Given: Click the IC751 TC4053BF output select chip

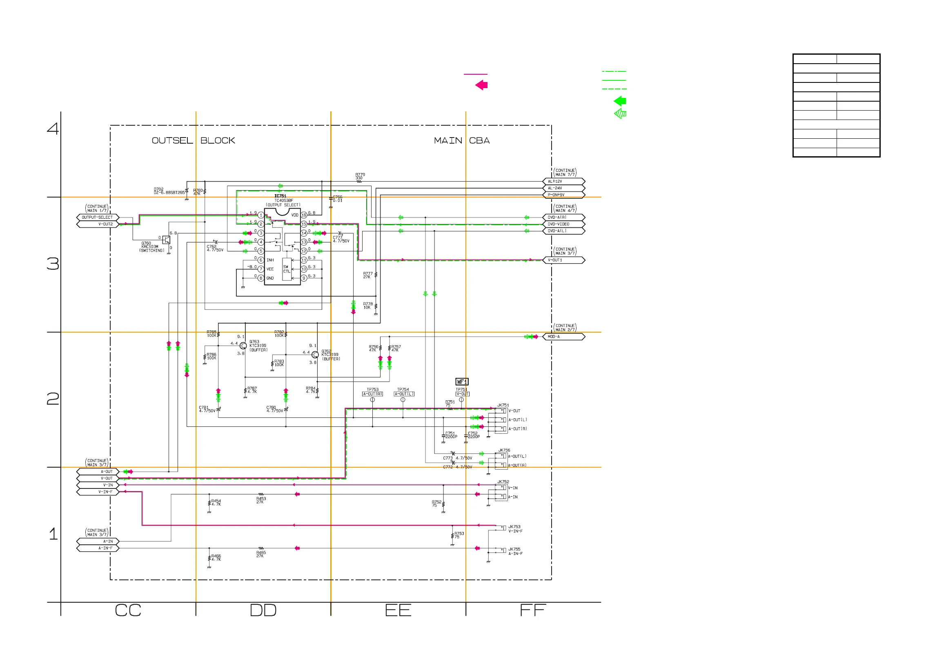Looking at the screenshot, I should click(282, 247).
